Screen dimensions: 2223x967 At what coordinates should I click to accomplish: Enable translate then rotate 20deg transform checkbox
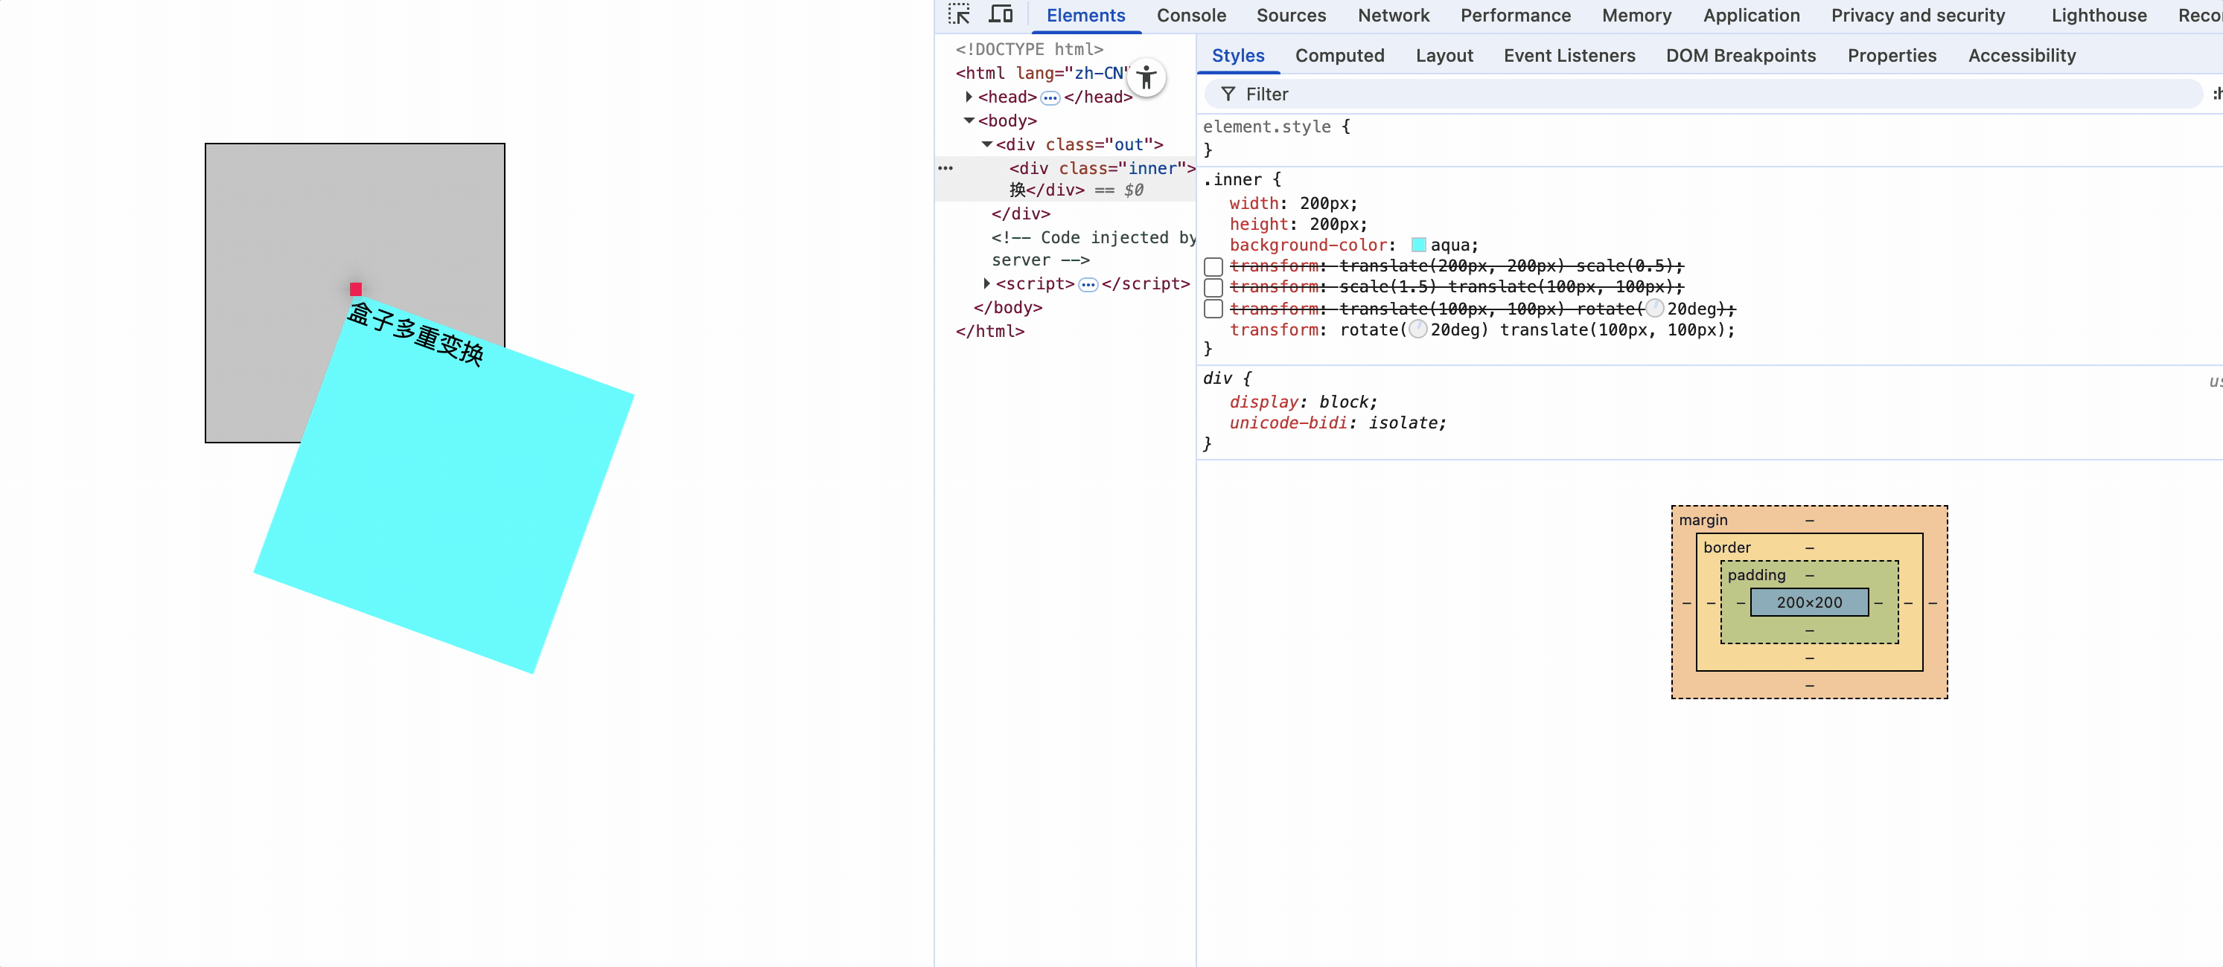(x=1213, y=309)
